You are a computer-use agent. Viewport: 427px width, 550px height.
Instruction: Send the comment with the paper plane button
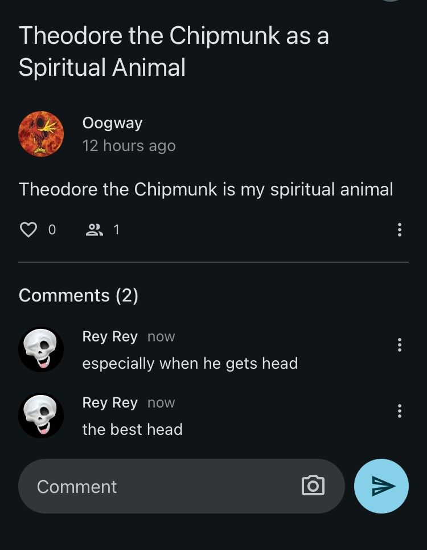[381, 486]
